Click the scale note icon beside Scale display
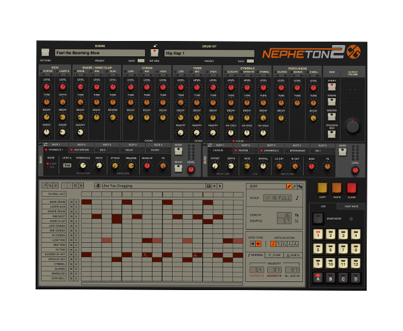 pyautogui.click(x=298, y=198)
